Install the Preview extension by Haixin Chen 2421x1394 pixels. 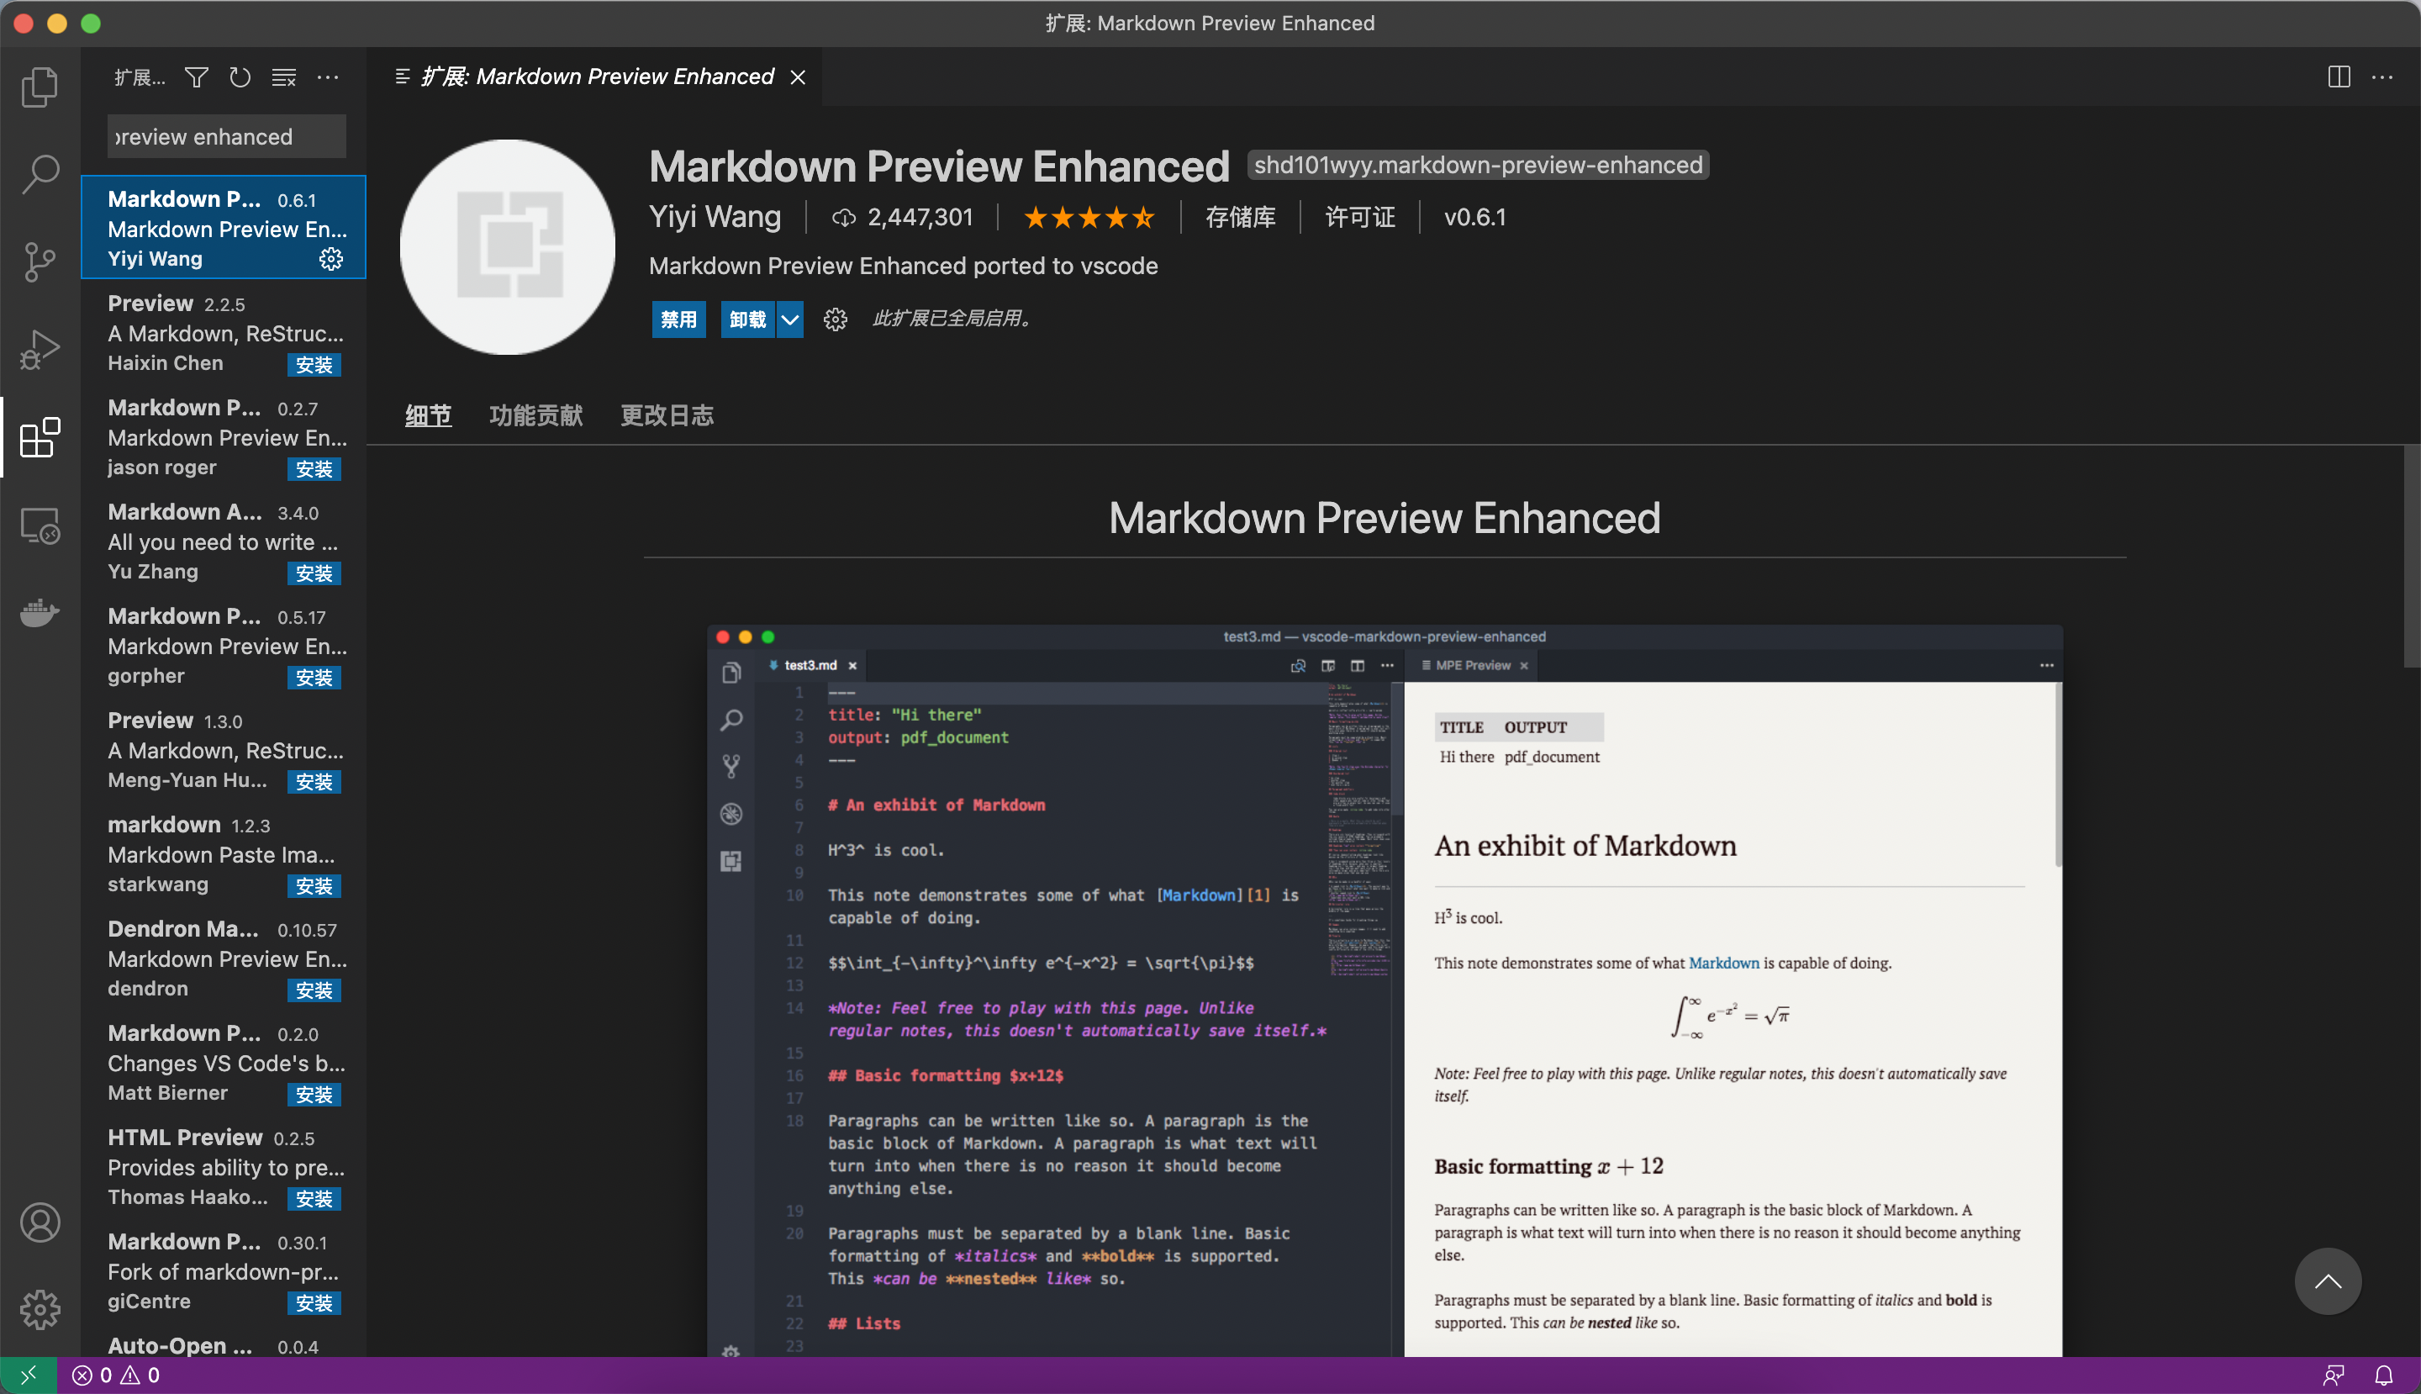click(x=314, y=365)
